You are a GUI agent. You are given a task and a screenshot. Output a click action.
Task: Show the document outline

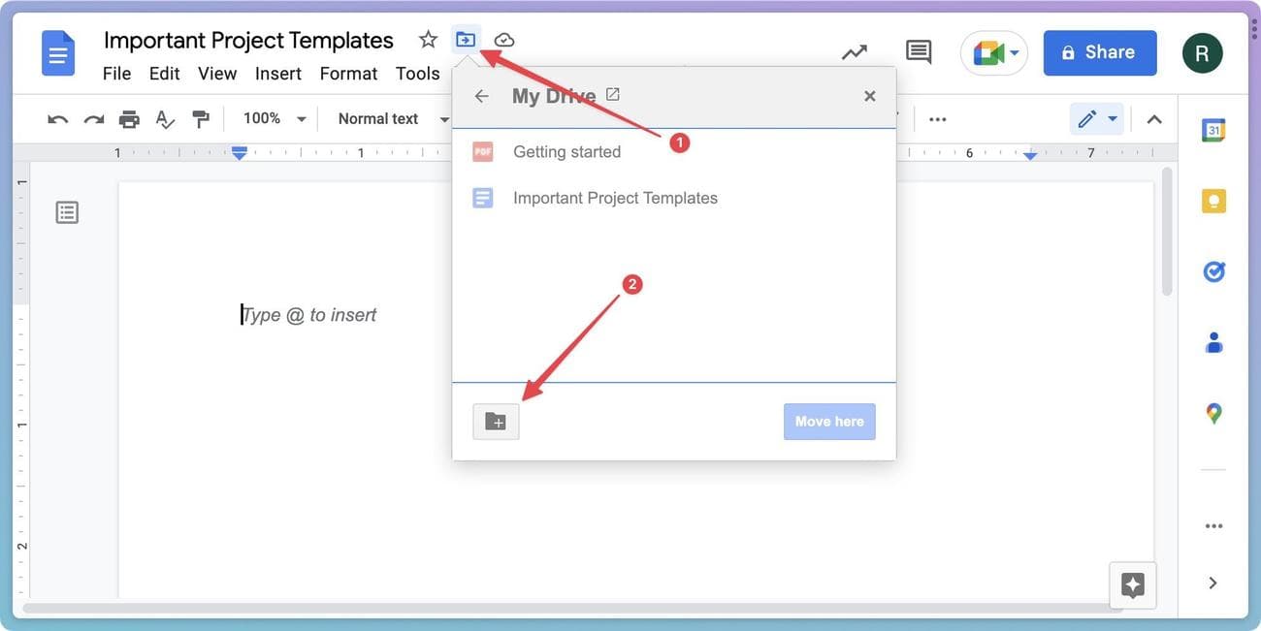pyautogui.click(x=67, y=212)
